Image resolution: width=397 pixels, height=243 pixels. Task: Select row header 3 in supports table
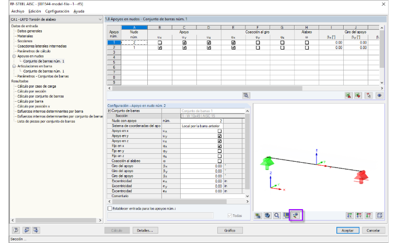114,53
